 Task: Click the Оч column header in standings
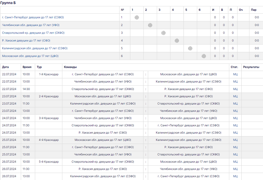[x=241, y=10]
